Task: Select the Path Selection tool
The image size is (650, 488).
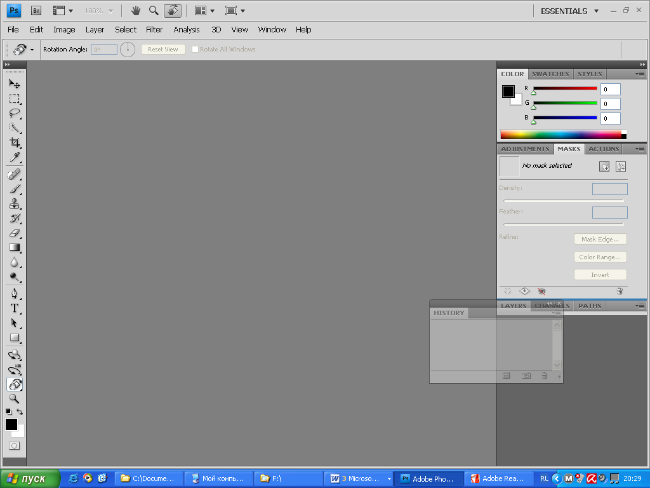Action: 15,323
